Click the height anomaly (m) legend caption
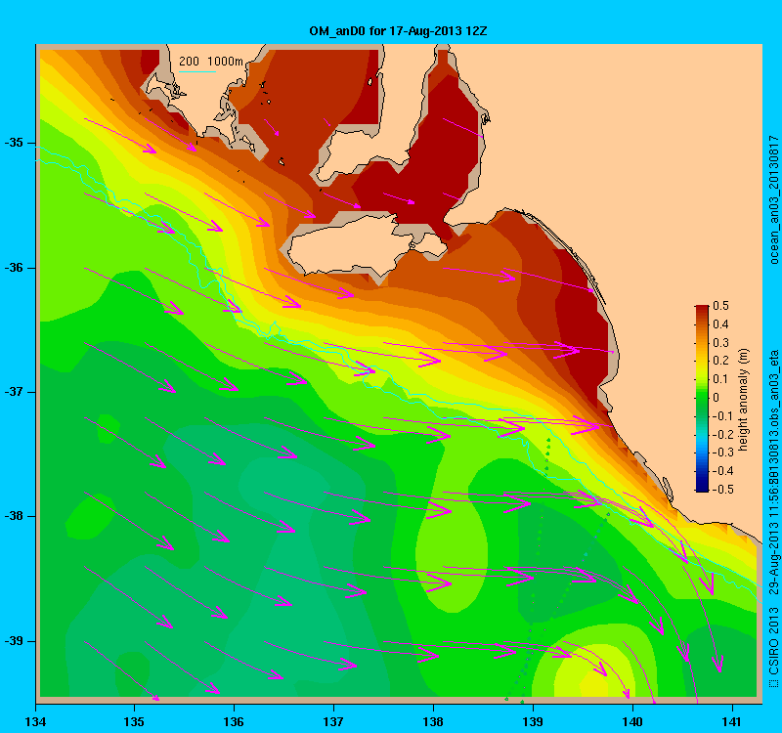 pyautogui.click(x=744, y=399)
